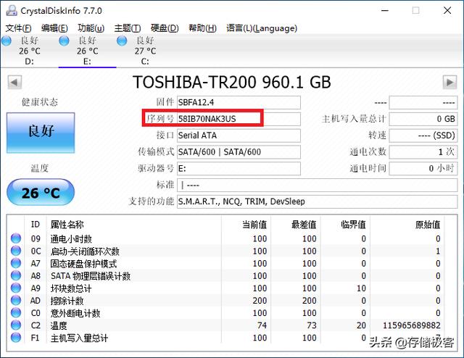This screenshot has width=464, height=358.
Task: Click the 26 °C temperature button
Action: (x=41, y=193)
